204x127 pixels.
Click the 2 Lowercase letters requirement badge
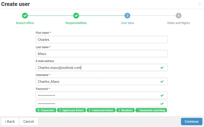tap(101, 110)
